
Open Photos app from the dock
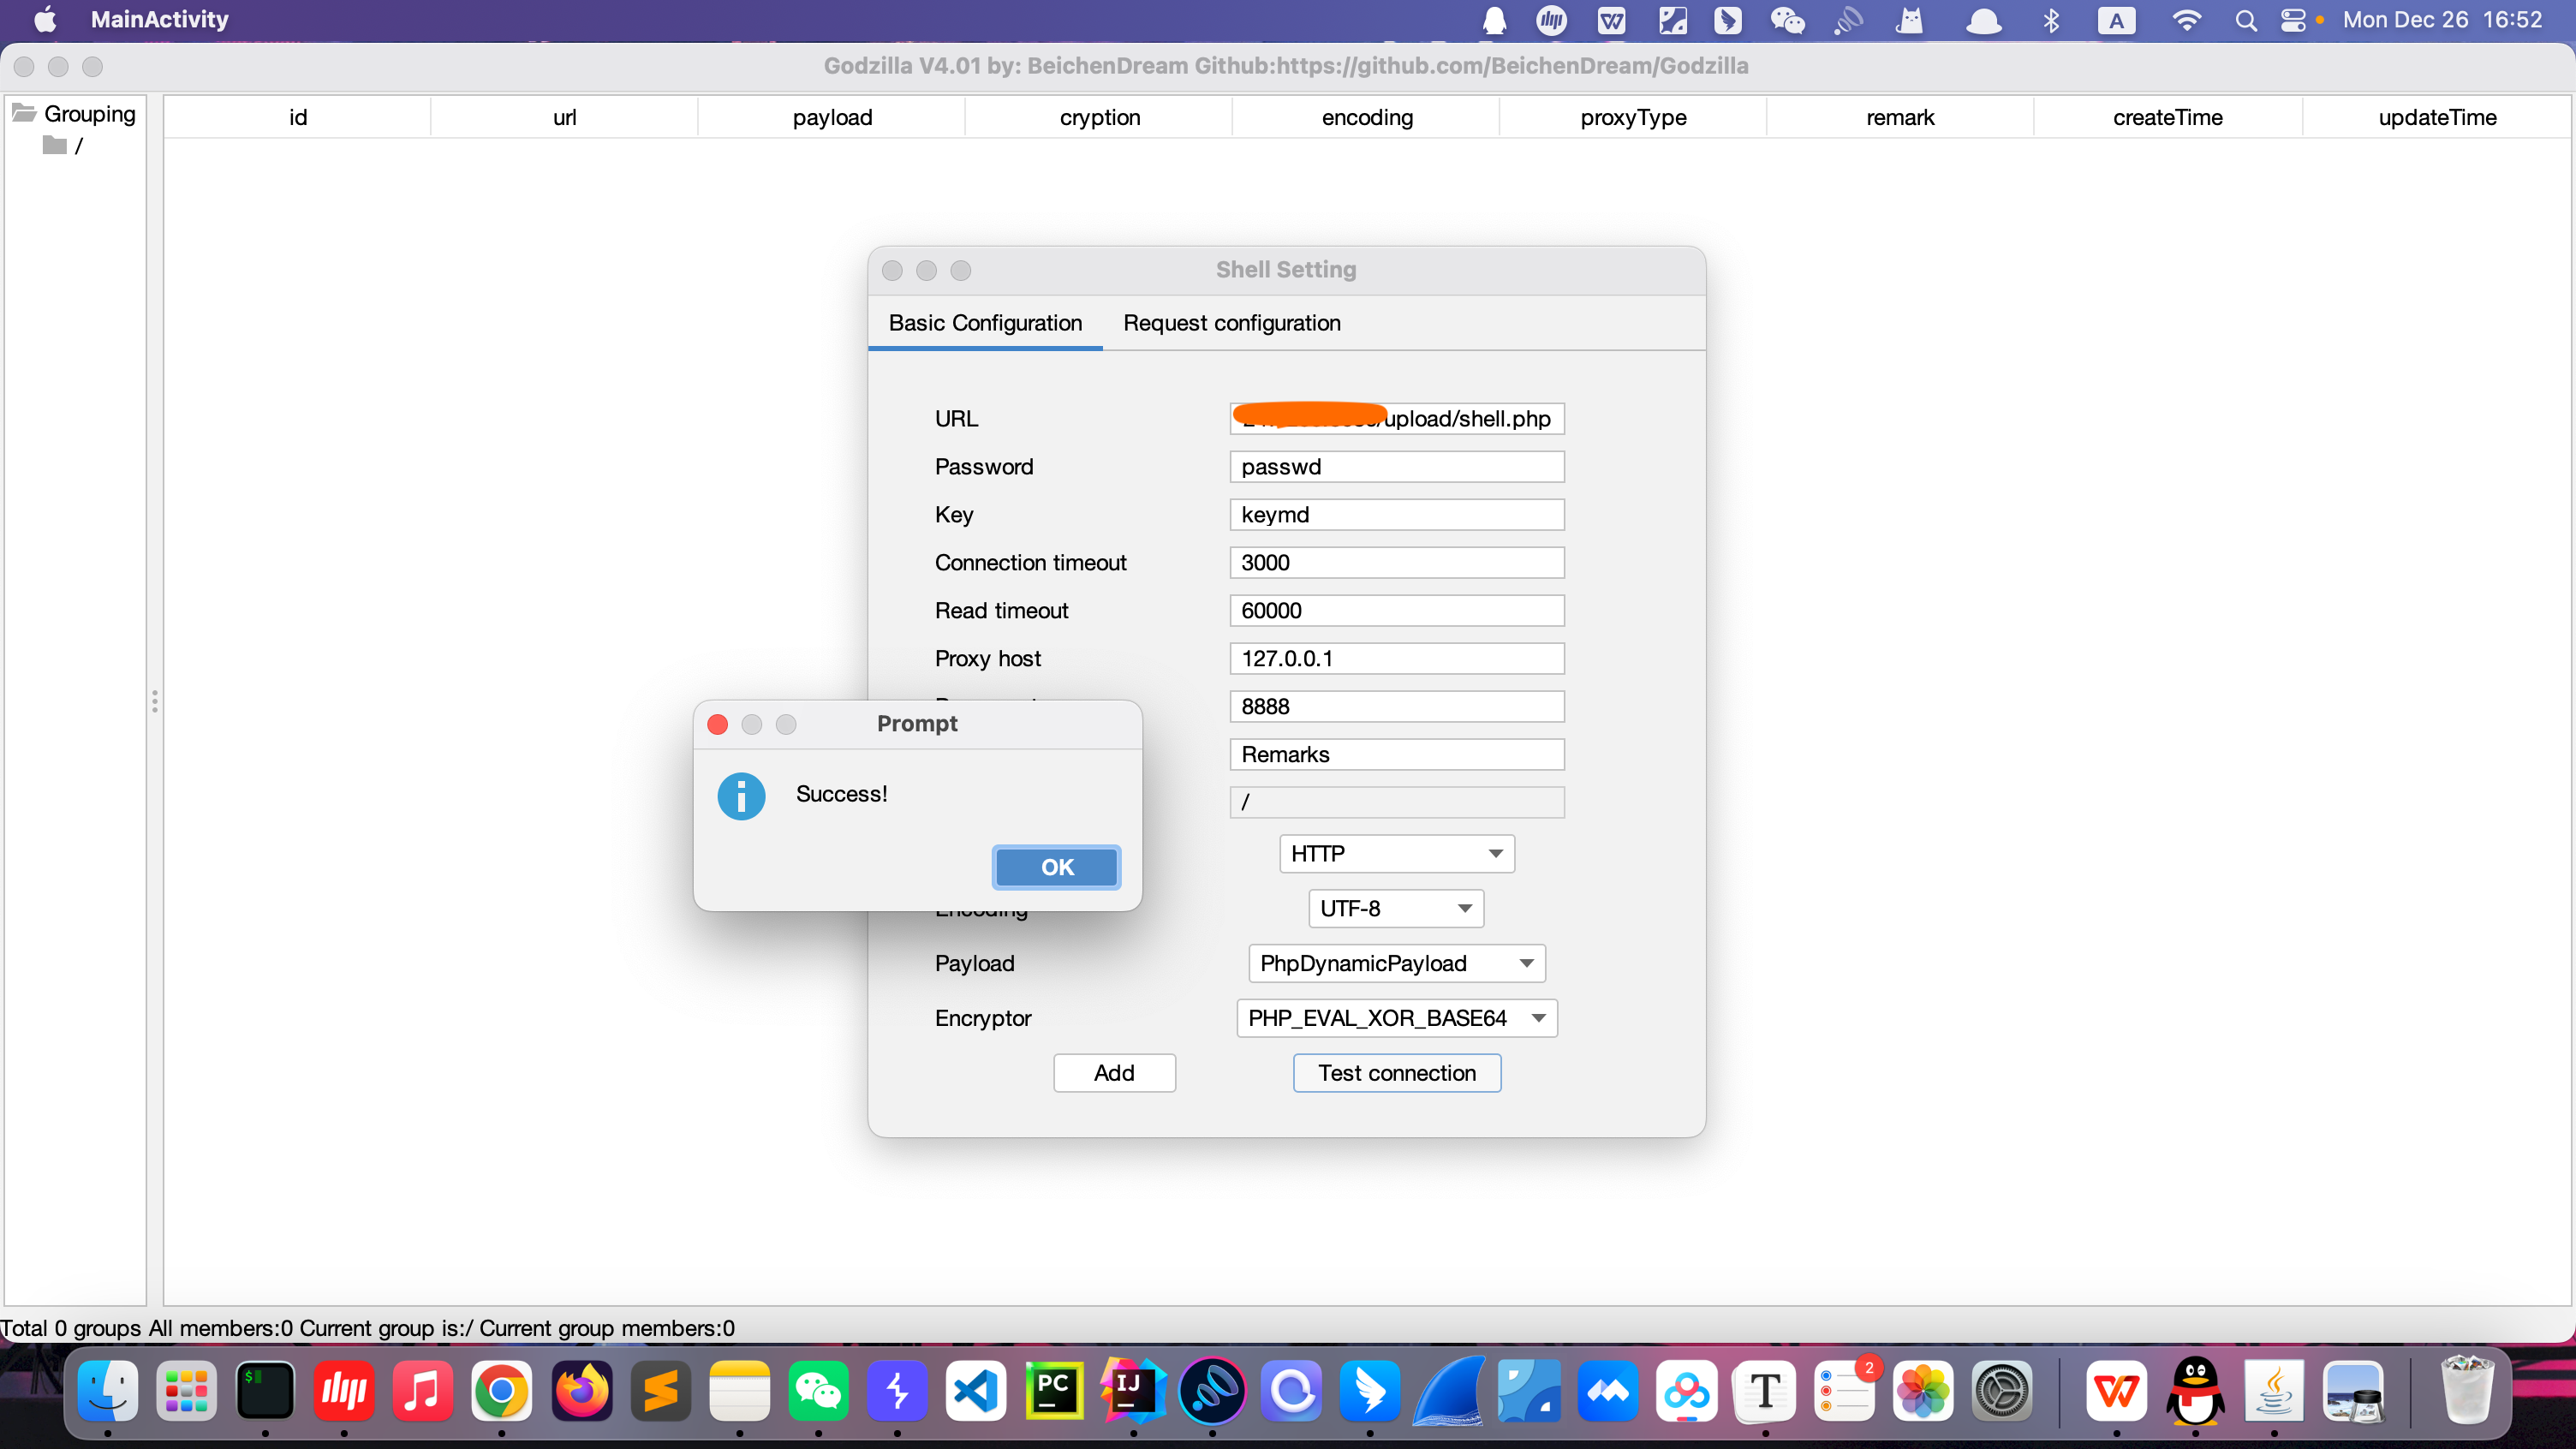coord(1923,1391)
